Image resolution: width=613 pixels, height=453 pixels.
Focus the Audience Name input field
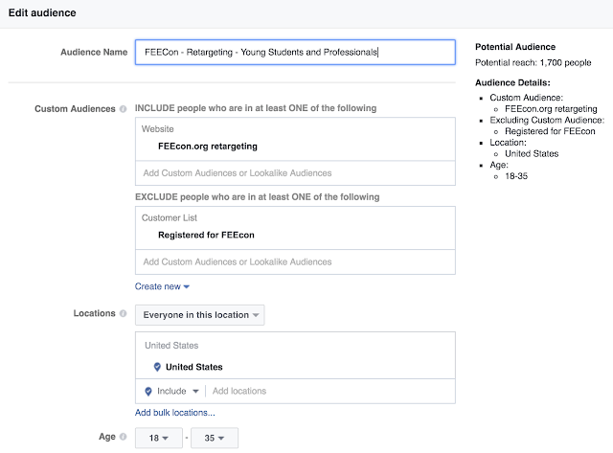[x=295, y=52]
